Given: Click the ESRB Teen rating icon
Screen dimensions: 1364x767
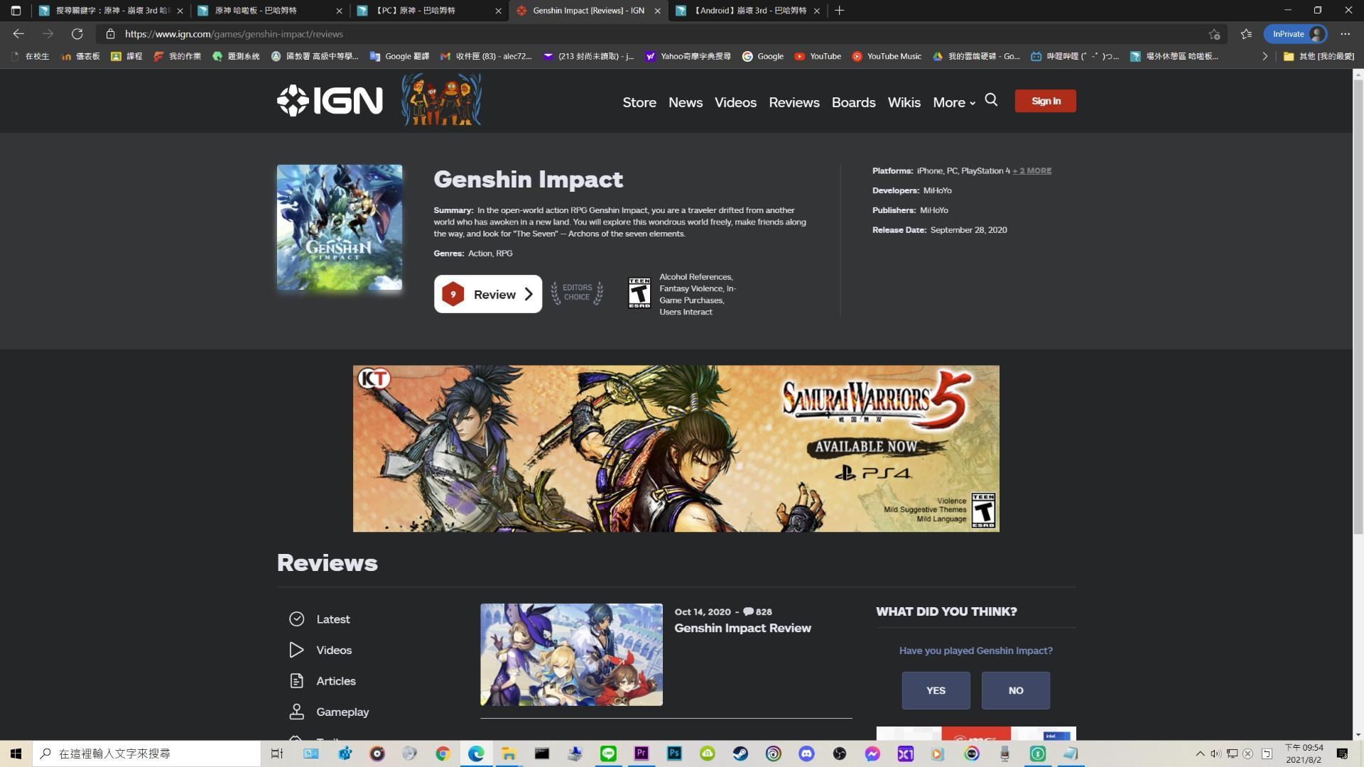Looking at the screenshot, I should pos(639,293).
